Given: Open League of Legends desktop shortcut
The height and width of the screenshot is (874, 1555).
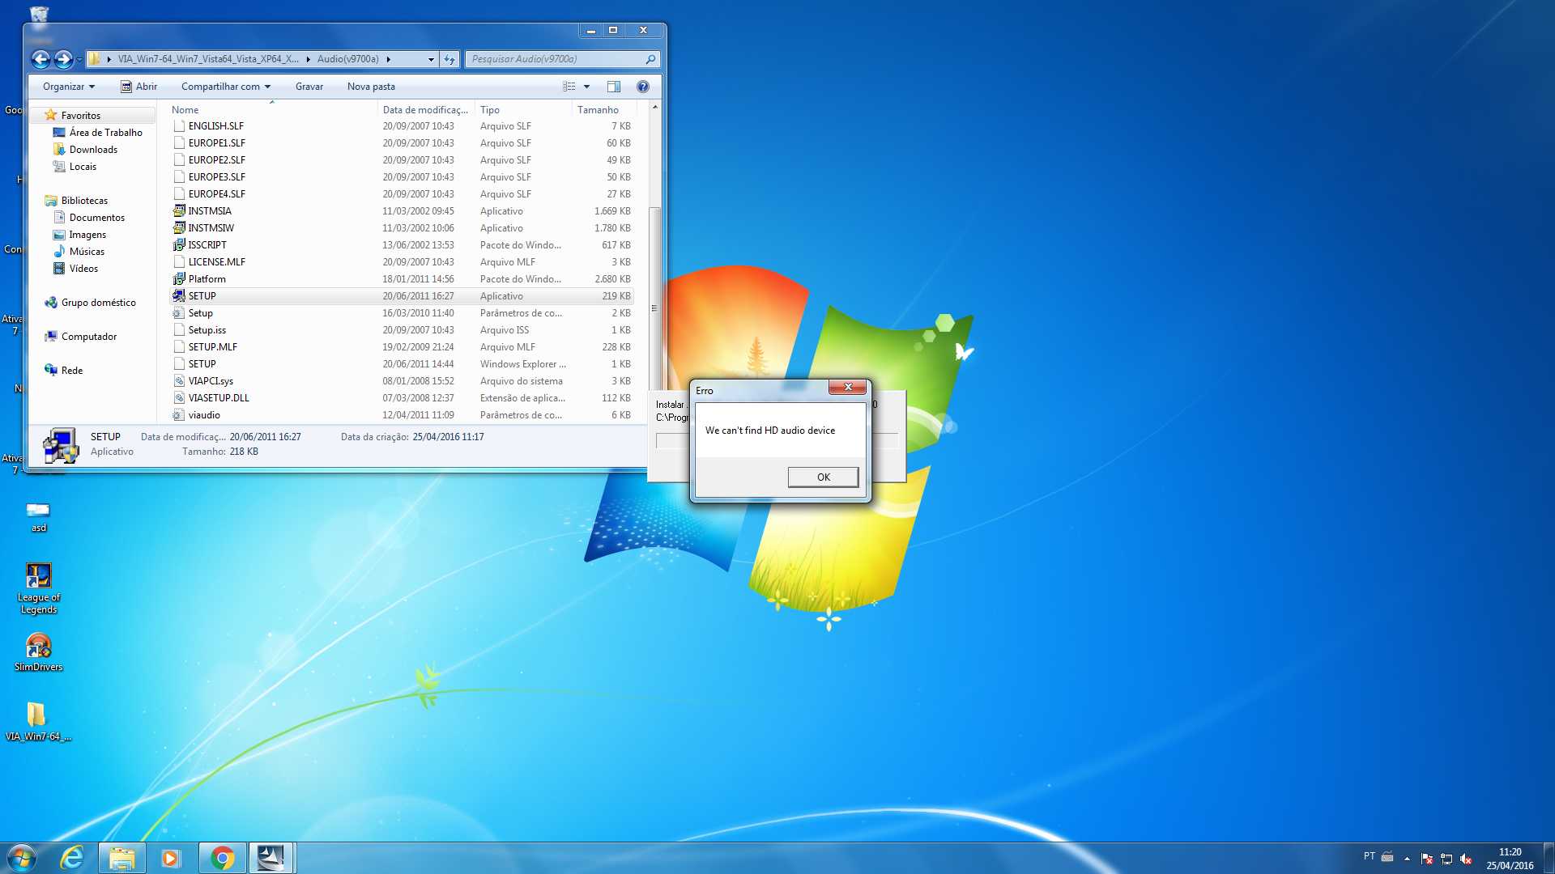Looking at the screenshot, I should (x=38, y=588).
